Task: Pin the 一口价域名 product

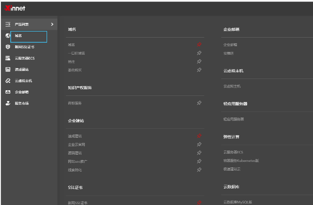Action: (199, 53)
